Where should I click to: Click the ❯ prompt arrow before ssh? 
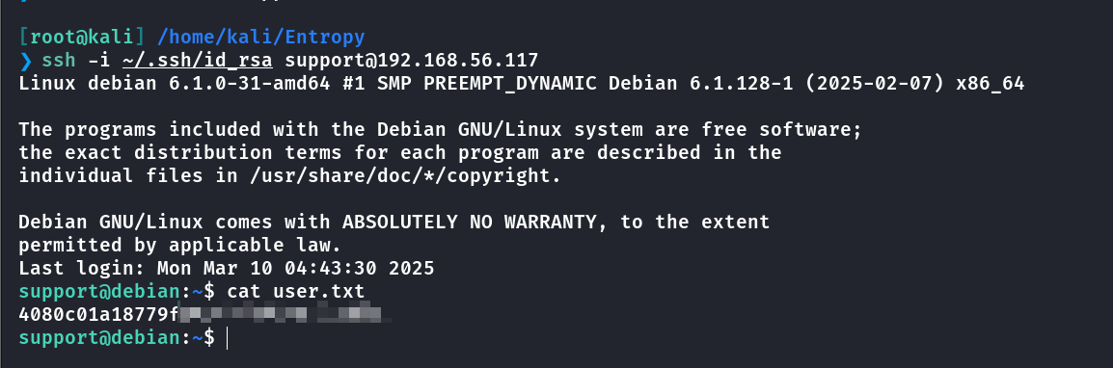[25, 61]
